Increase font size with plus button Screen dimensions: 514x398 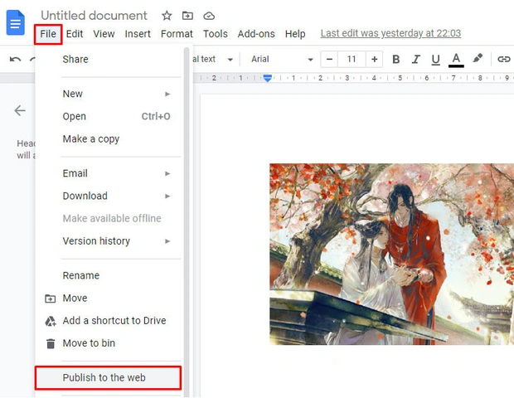click(x=374, y=60)
